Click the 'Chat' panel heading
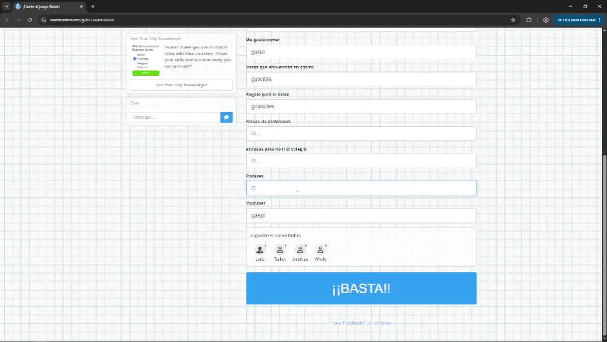Screen dimensions: 607x342 pyautogui.click(x=134, y=103)
